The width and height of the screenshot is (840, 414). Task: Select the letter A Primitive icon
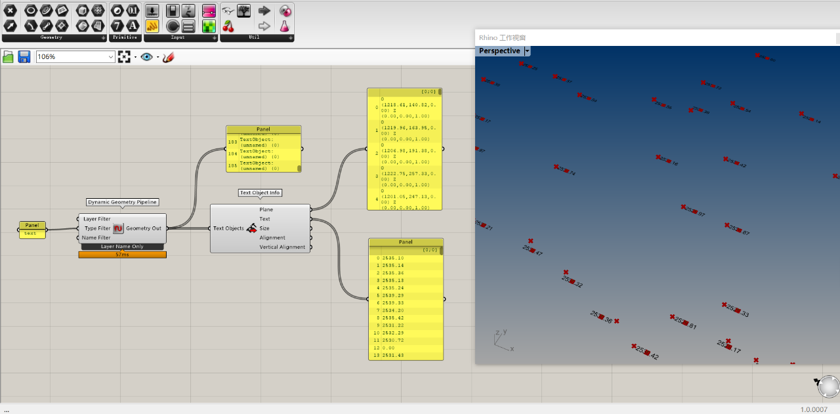tap(132, 26)
